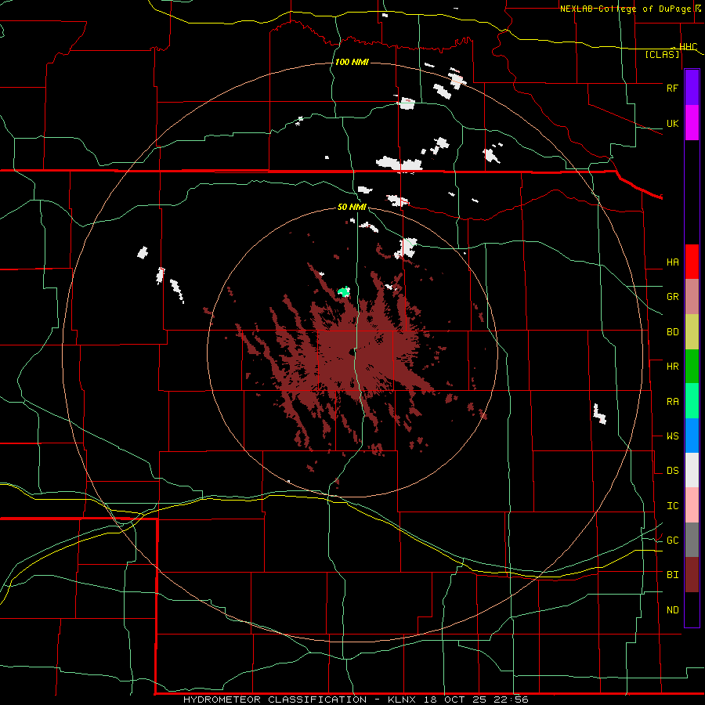The height and width of the screenshot is (705, 705).
Task: Click the 'HHC' product label
Action: tap(688, 47)
